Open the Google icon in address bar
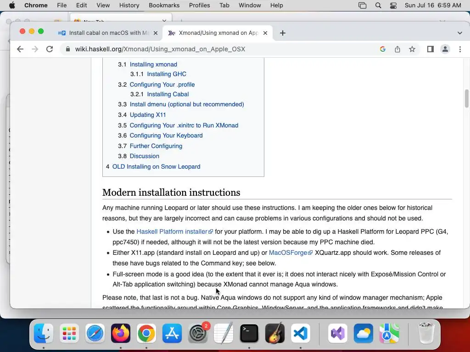The height and width of the screenshot is (352, 470). coord(382,49)
